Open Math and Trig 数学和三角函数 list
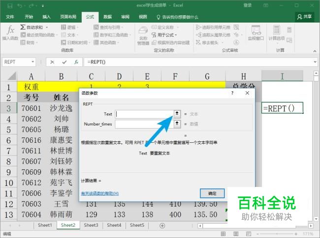320x238 pixels. [112, 35]
